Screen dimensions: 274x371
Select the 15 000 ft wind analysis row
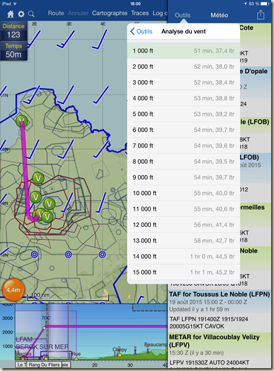pos(183,272)
